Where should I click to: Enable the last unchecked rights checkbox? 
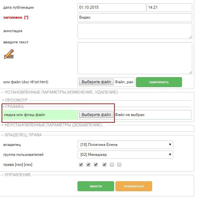click(x=119, y=165)
